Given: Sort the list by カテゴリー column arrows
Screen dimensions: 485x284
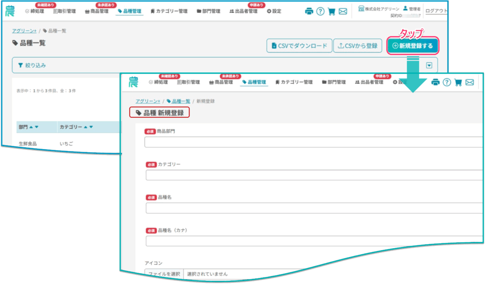Looking at the screenshot, I should click(88, 127).
